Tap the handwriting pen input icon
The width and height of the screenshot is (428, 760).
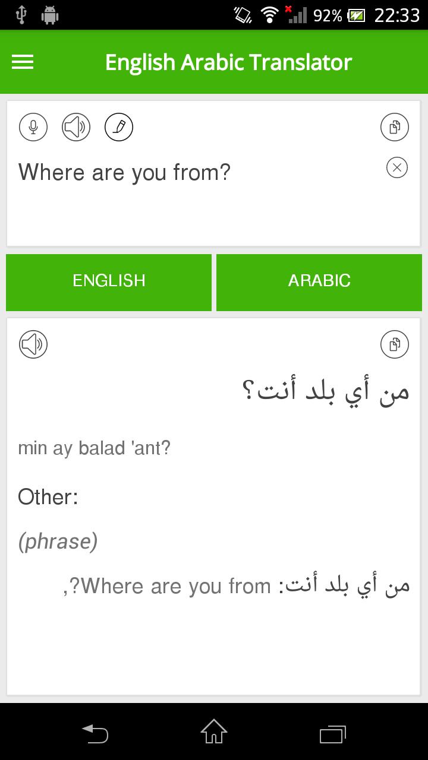pos(119,127)
